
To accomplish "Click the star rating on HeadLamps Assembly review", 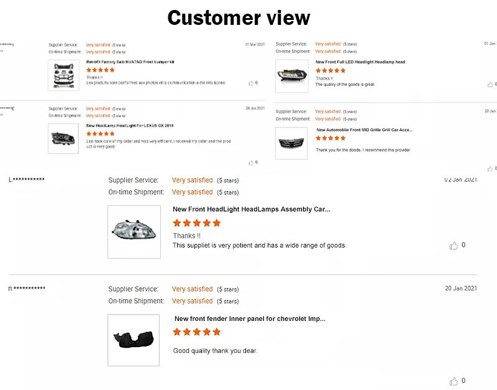I will tap(196, 223).
